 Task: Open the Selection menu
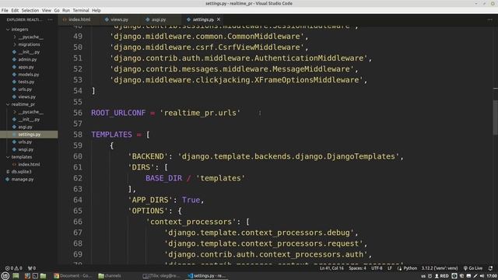pyautogui.click(x=30, y=10)
